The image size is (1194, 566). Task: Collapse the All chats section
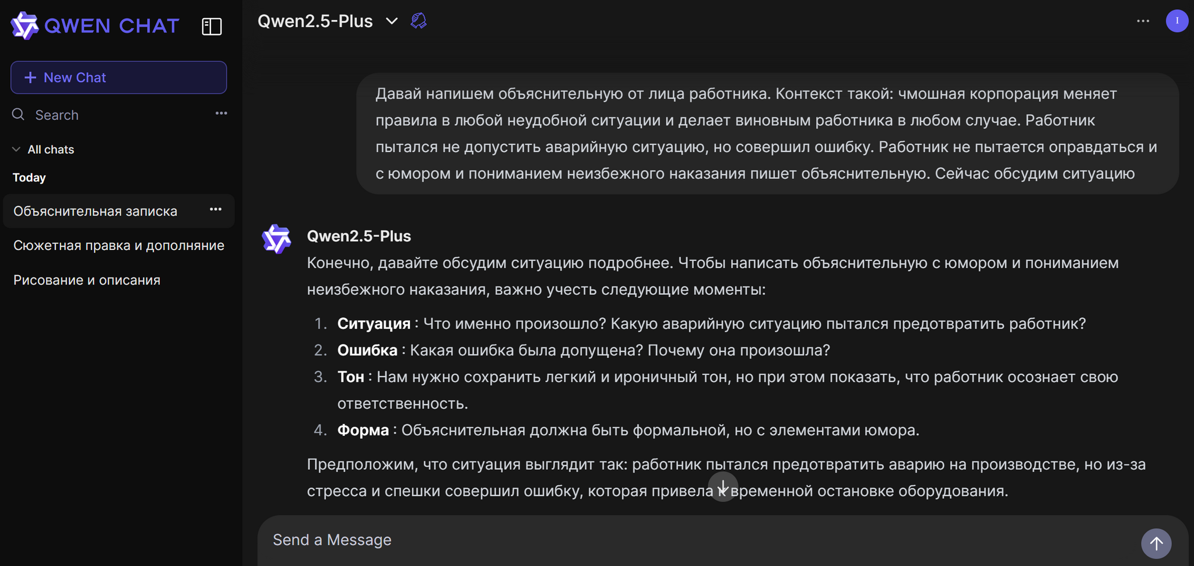click(x=16, y=149)
